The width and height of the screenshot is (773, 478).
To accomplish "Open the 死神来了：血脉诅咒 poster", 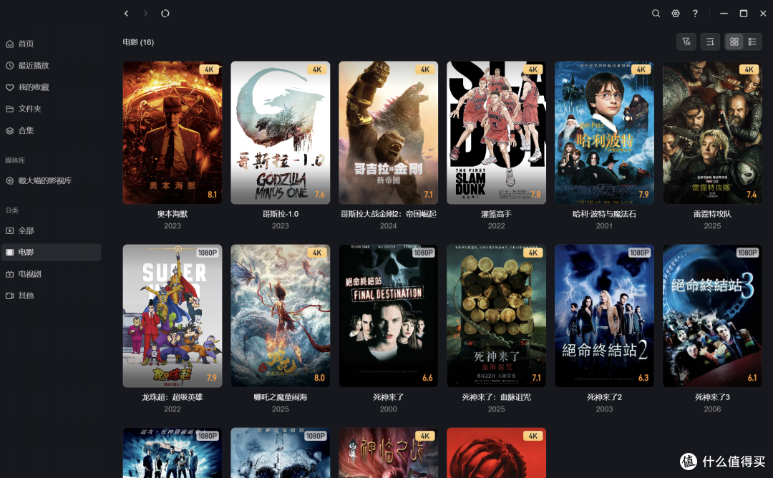I will coord(497,316).
